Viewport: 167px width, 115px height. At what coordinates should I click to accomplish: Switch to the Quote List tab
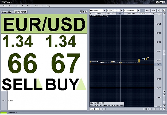[7, 12]
